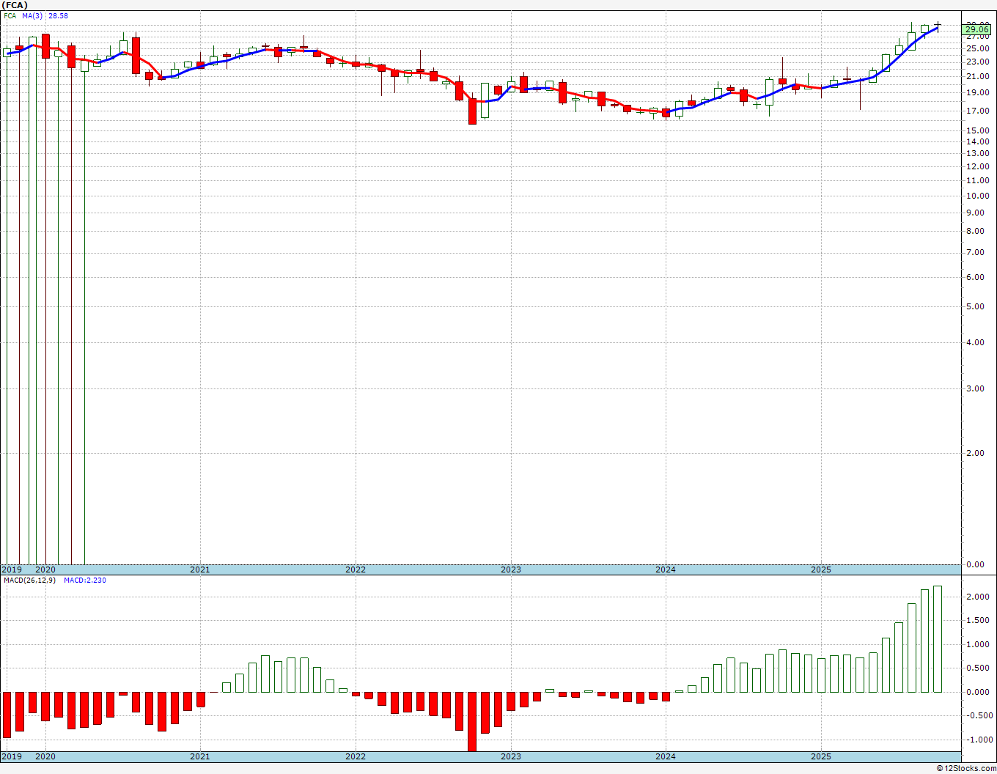
Task: Click the 13.00 price axis label
Action: [x=977, y=154]
